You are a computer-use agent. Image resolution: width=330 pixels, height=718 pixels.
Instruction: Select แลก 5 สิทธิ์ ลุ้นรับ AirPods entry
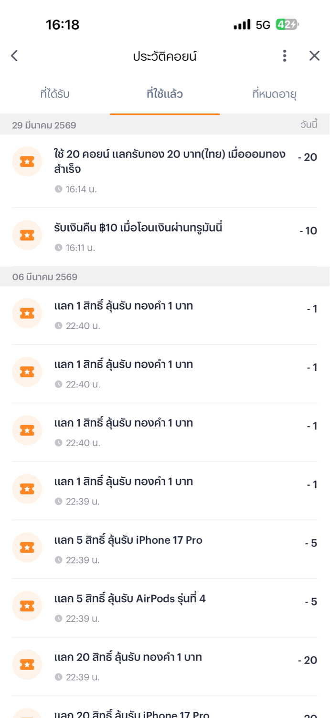[x=130, y=599]
